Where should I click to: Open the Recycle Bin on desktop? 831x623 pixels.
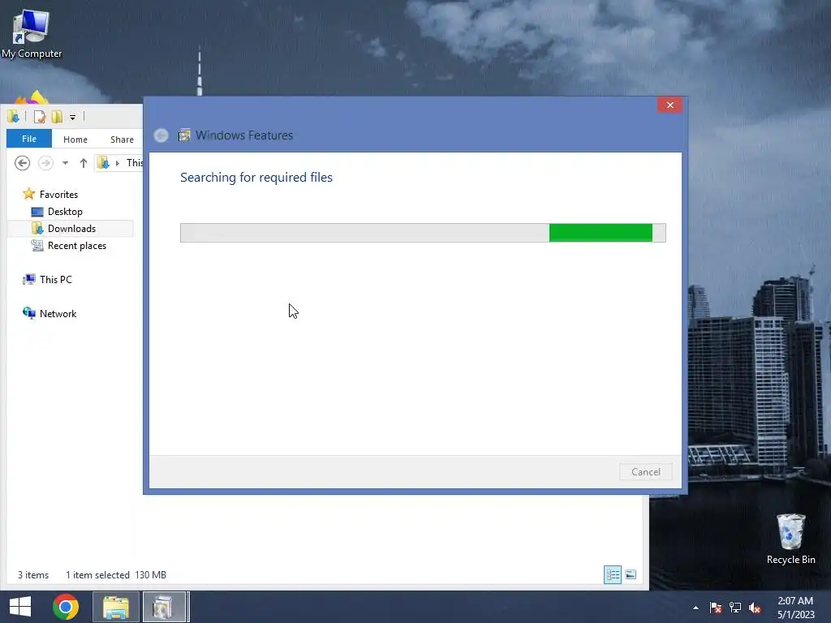(790, 539)
